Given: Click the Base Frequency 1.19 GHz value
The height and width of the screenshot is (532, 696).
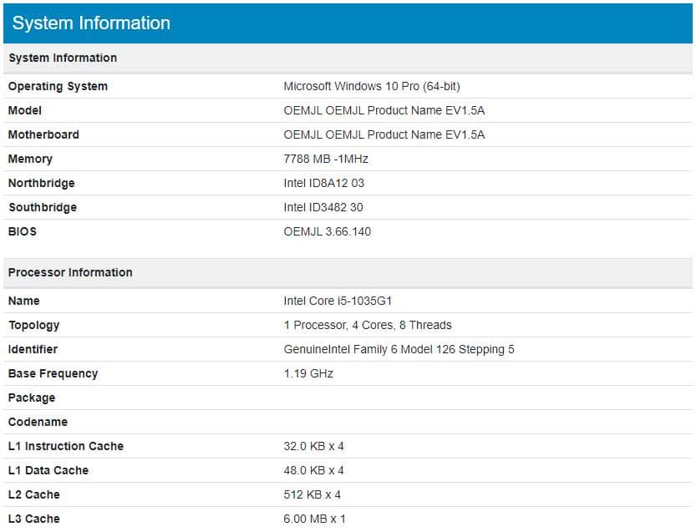Looking at the screenshot, I should (x=308, y=373).
